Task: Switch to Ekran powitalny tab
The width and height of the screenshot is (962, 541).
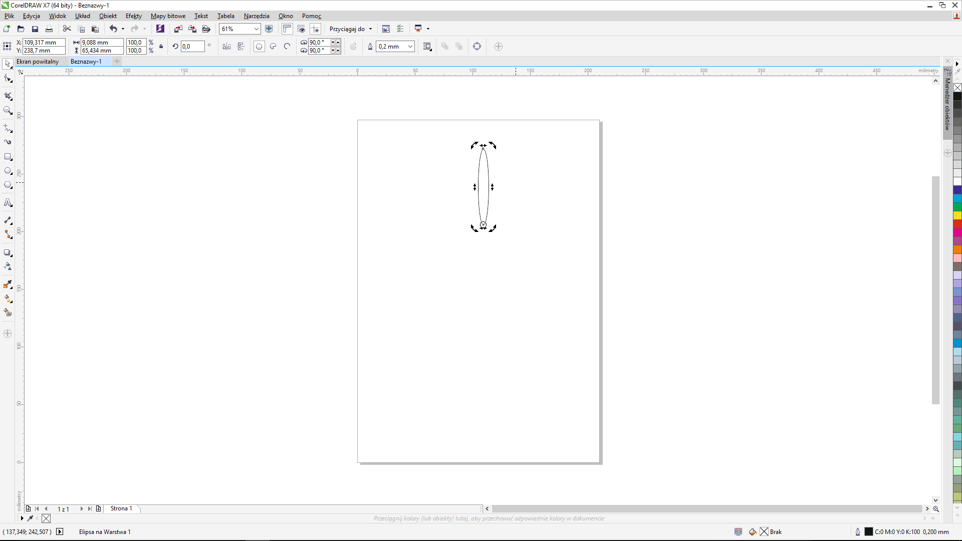Action: (38, 62)
